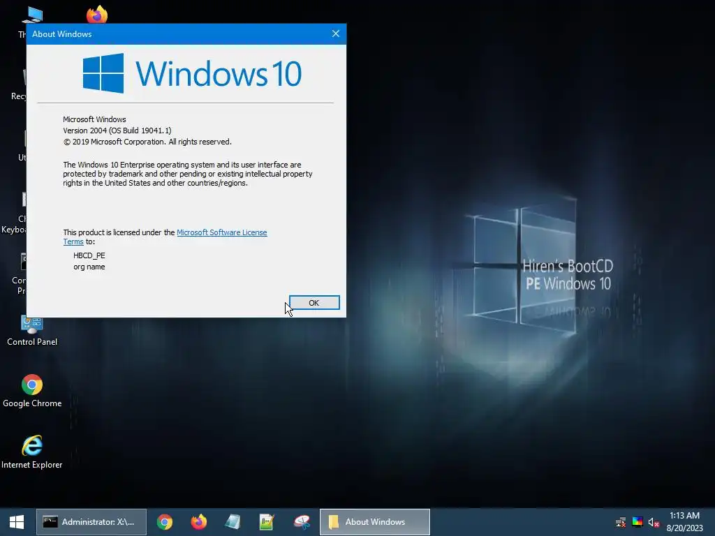
Task: Click the Version 2004 build text
Action: click(x=117, y=131)
